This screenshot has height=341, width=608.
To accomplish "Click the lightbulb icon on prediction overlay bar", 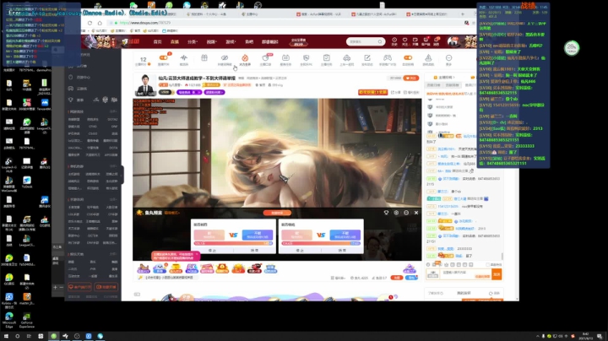I will (386, 213).
